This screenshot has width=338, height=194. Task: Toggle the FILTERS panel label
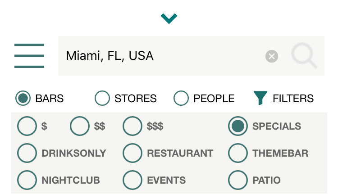click(293, 99)
